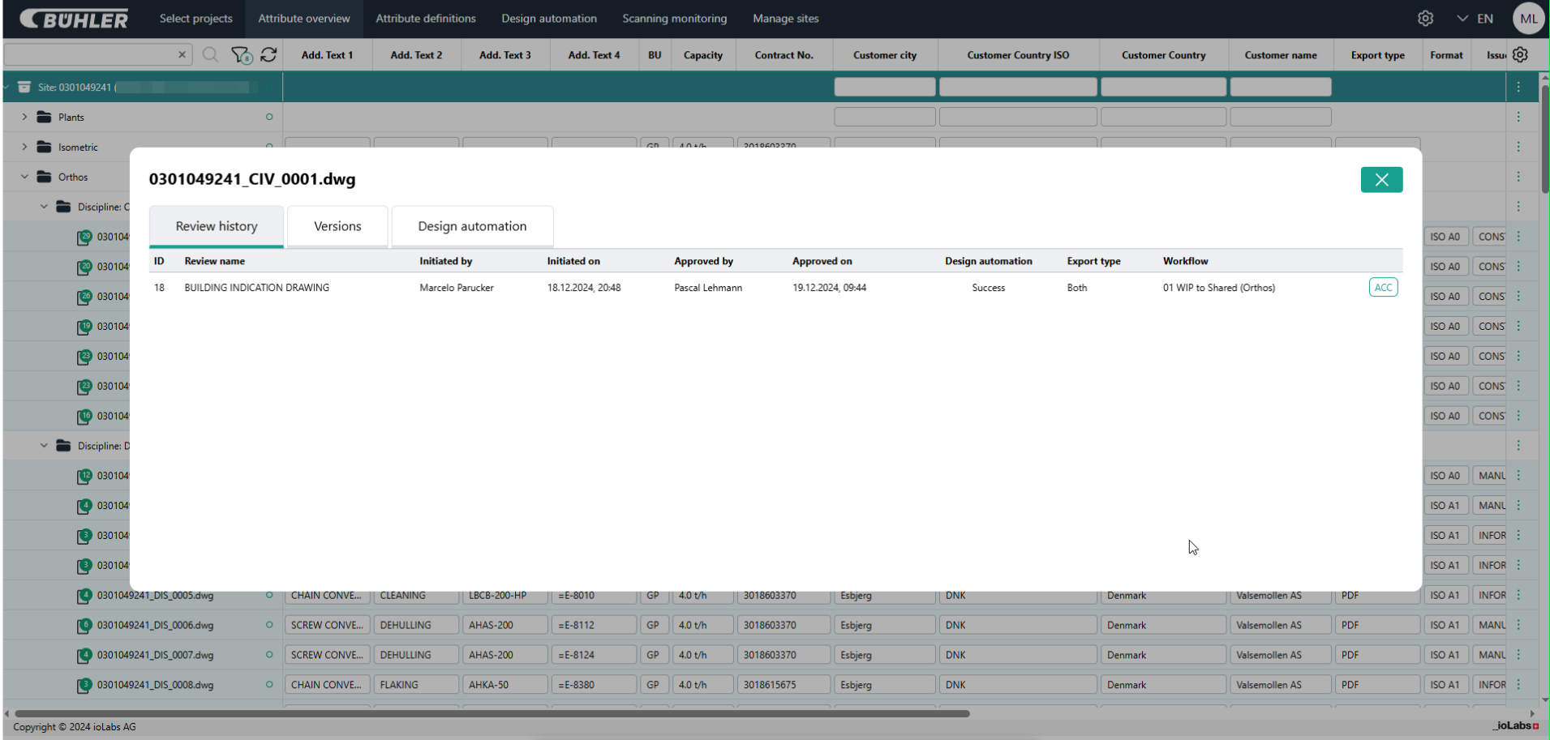
Task: Sort by Contract No. column header
Action: (x=784, y=55)
